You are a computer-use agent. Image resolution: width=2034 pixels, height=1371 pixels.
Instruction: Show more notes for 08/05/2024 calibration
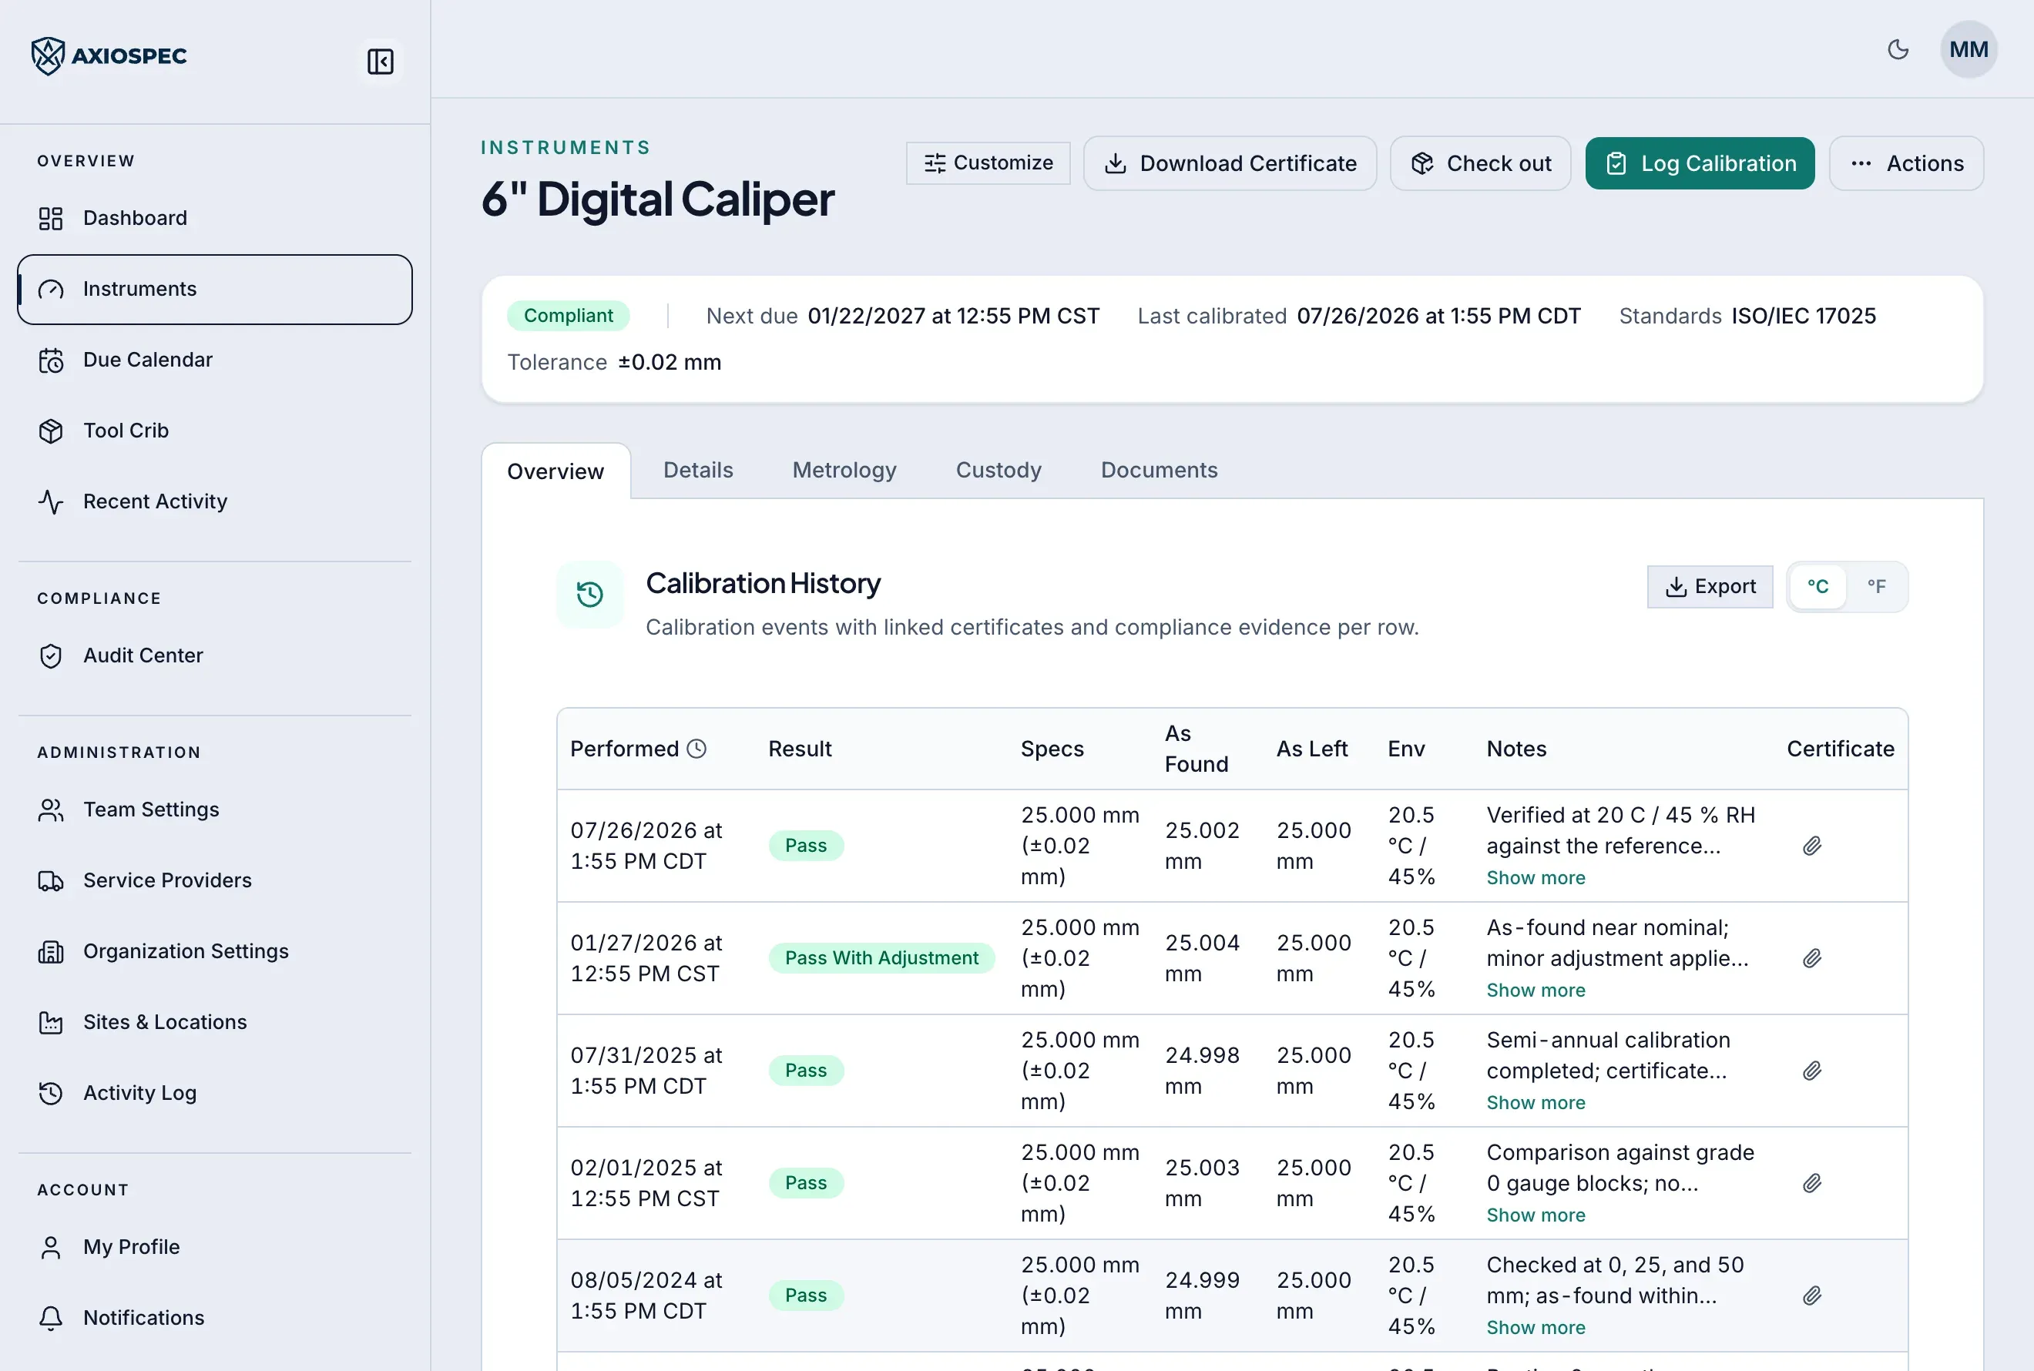[x=1536, y=1327]
